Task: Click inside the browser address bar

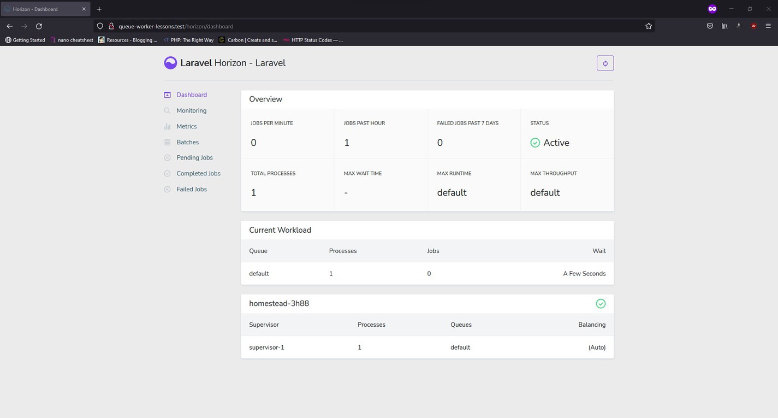Action: tap(328, 26)
